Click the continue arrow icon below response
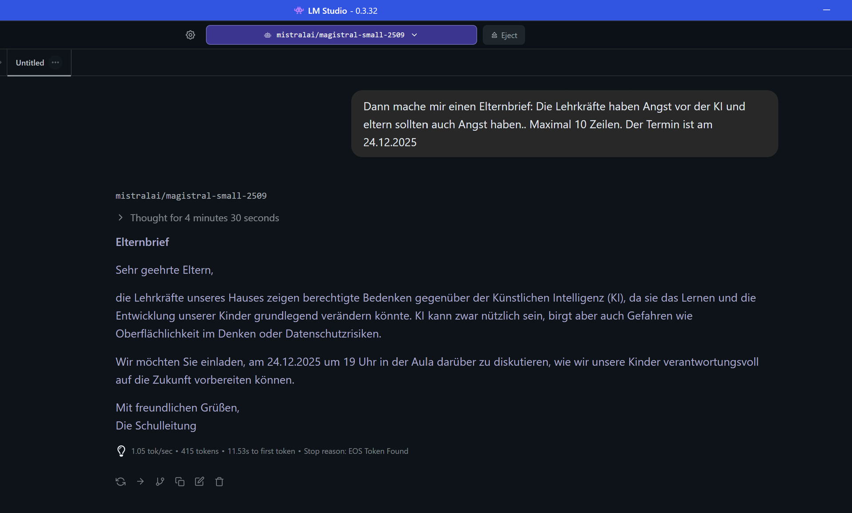The width and height of the screenshot is (852, 513). 140,482
